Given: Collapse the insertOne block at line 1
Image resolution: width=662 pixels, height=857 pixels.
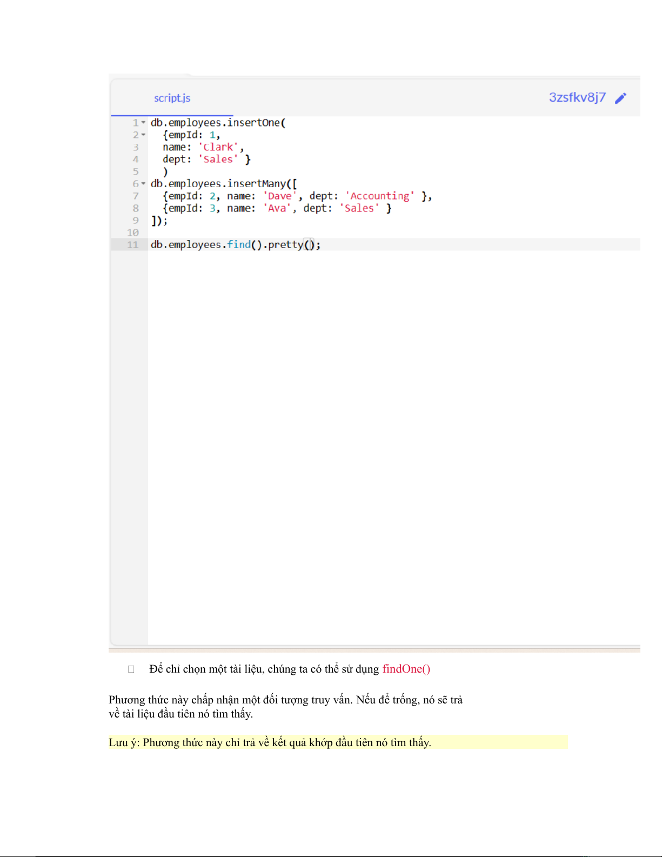Looking at the screenshot, I should click(144, 123).
